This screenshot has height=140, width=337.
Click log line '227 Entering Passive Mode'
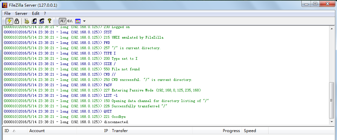[x=102, y=90]
